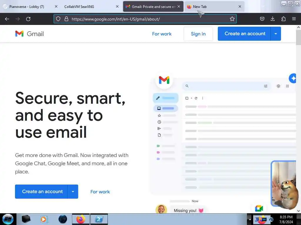Viewport: 301px width, 225px height.
Task: Open the tracking protection shield icon
Action: click(x=58, y=19)
